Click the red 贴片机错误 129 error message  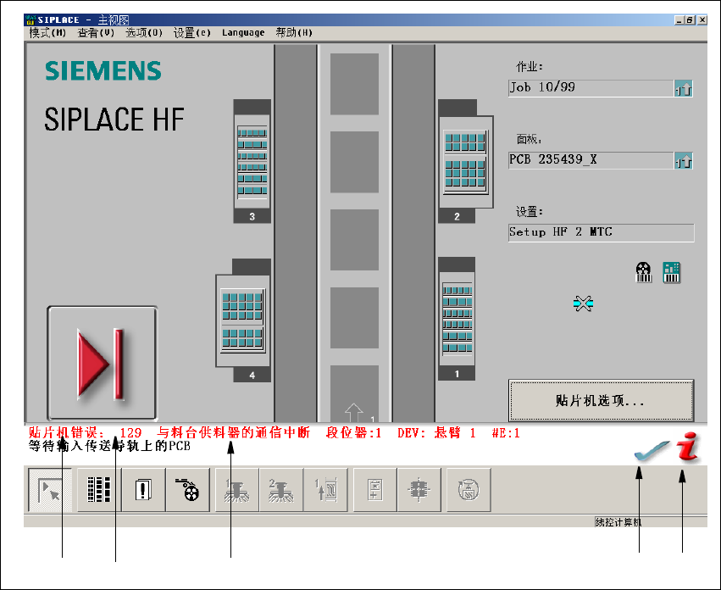tap(274, 432)
